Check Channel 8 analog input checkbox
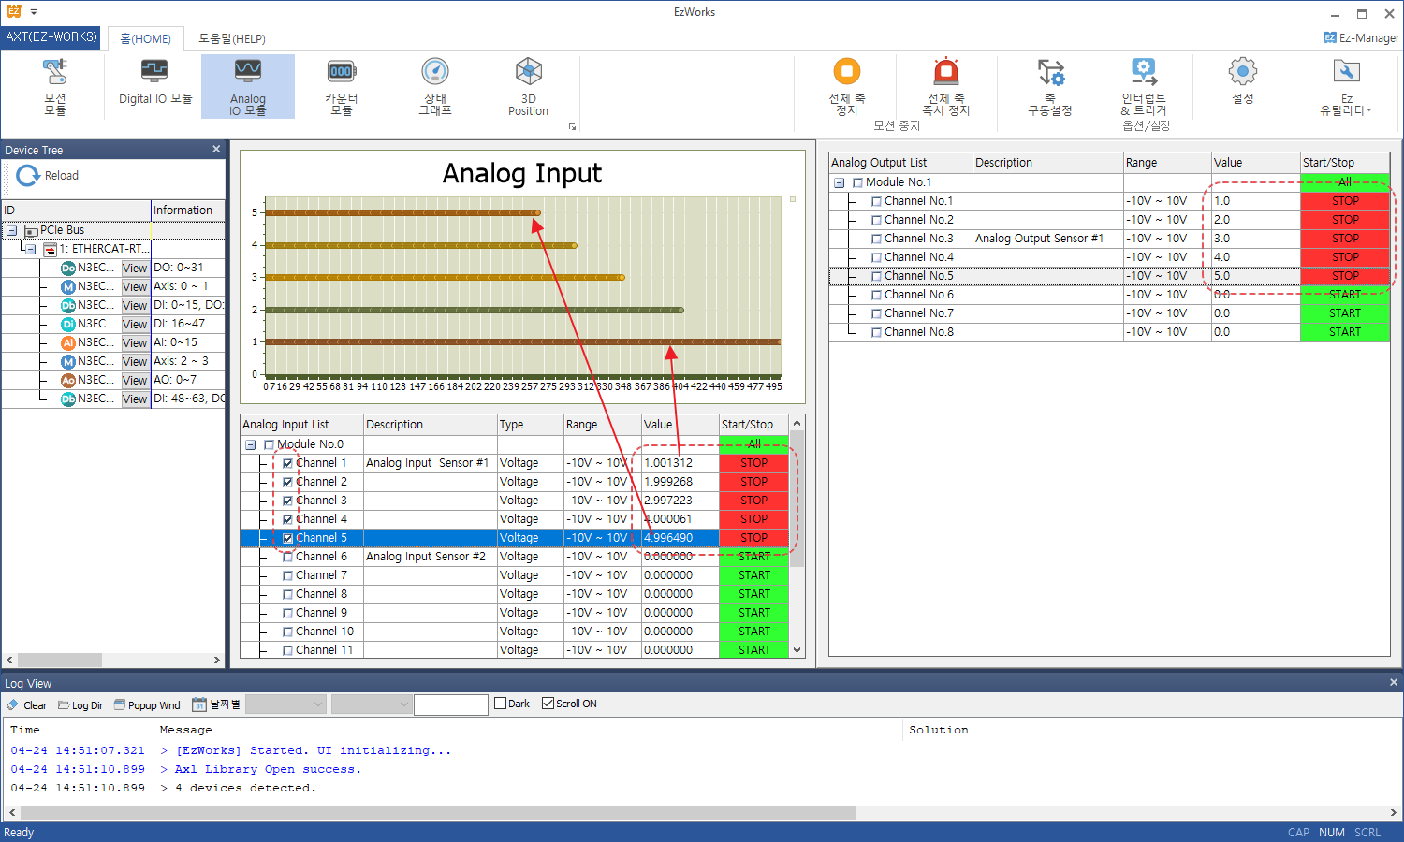This screenshot has width=1404, height=842. (x=287, y=594)
